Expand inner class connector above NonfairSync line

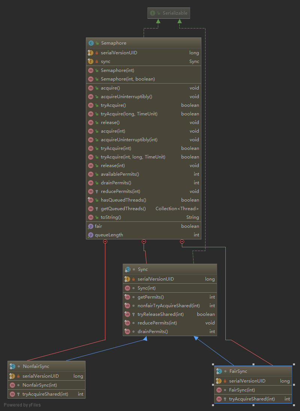pos(105,241)
